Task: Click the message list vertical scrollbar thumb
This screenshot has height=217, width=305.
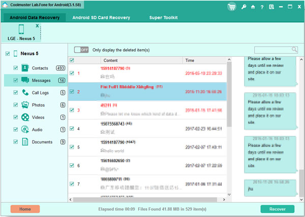Action: tap(229, 94)
